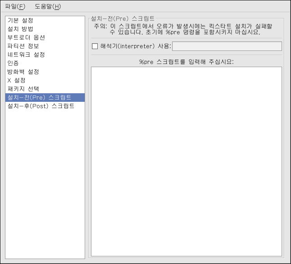
Task: Go to the 패키지 선택 section
Action: tap(23, 89)
